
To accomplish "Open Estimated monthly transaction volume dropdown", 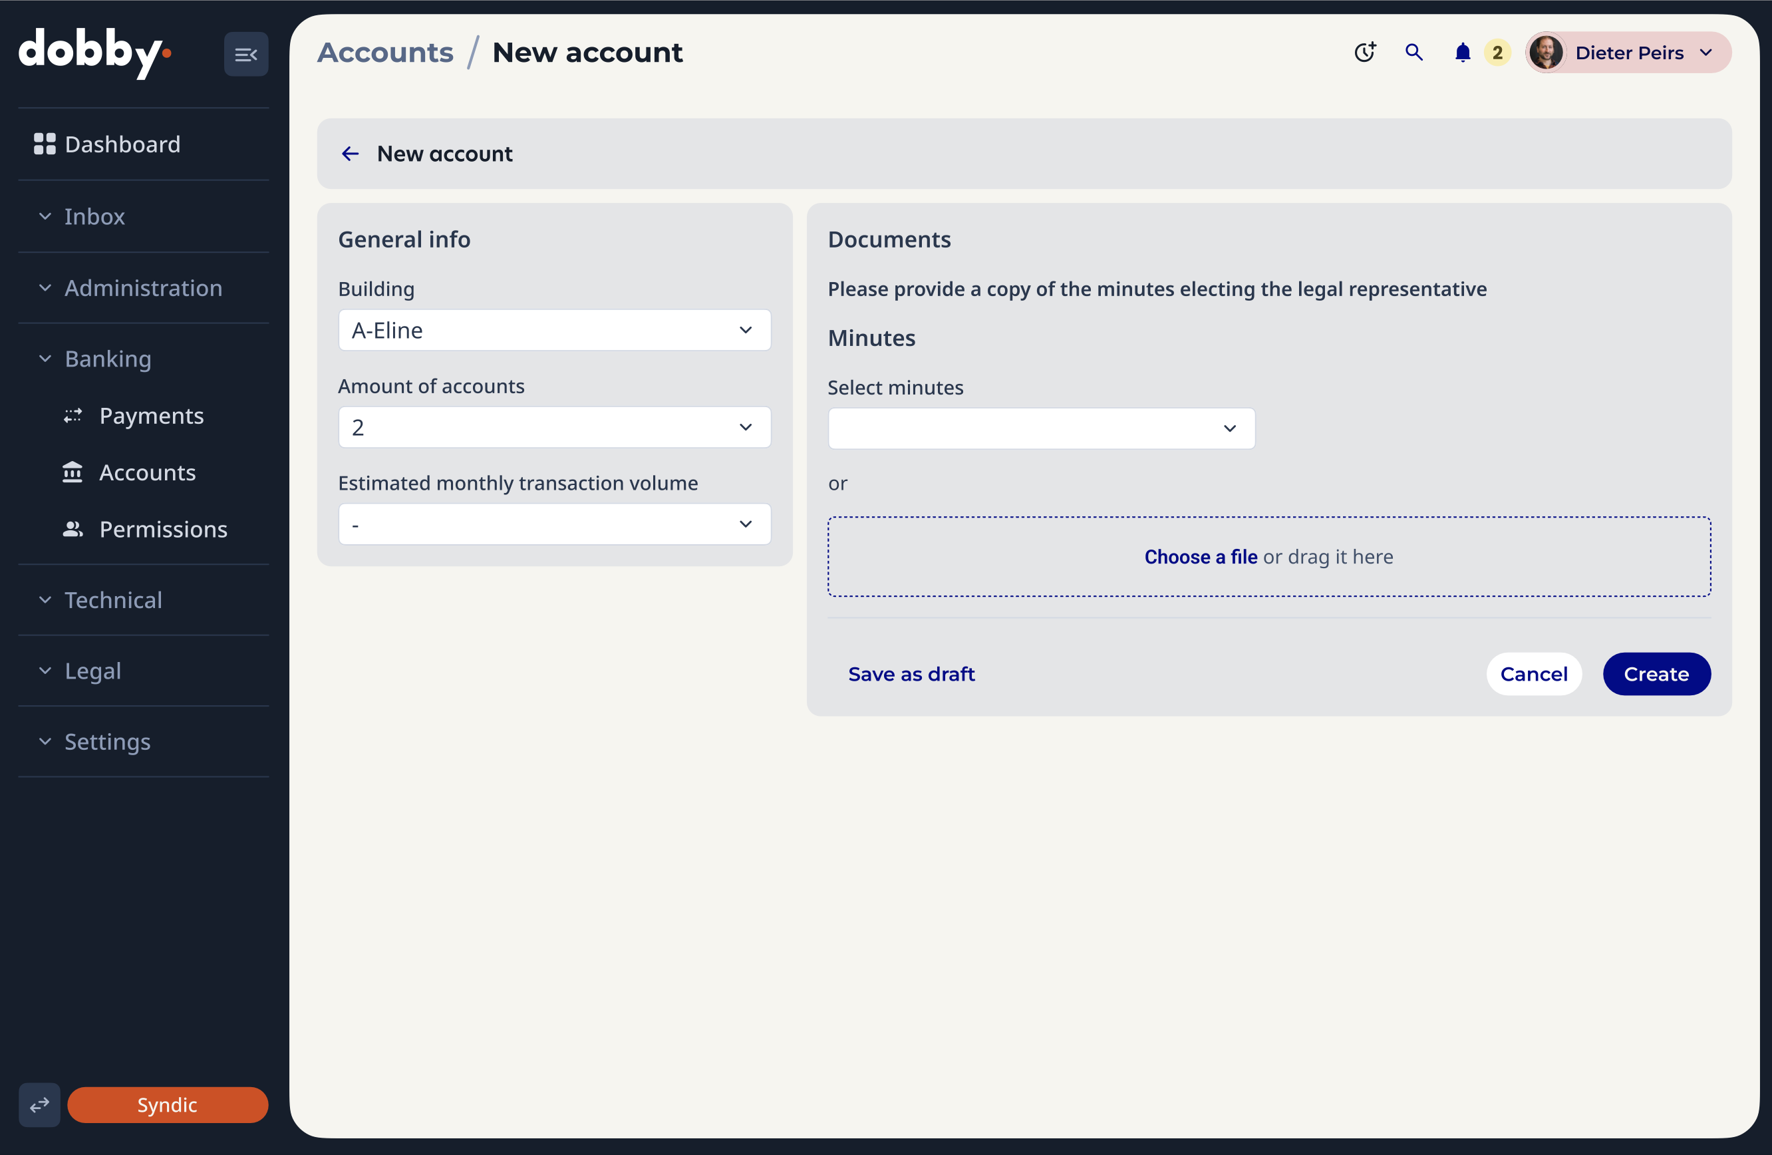I will click(x=554, y=524).
